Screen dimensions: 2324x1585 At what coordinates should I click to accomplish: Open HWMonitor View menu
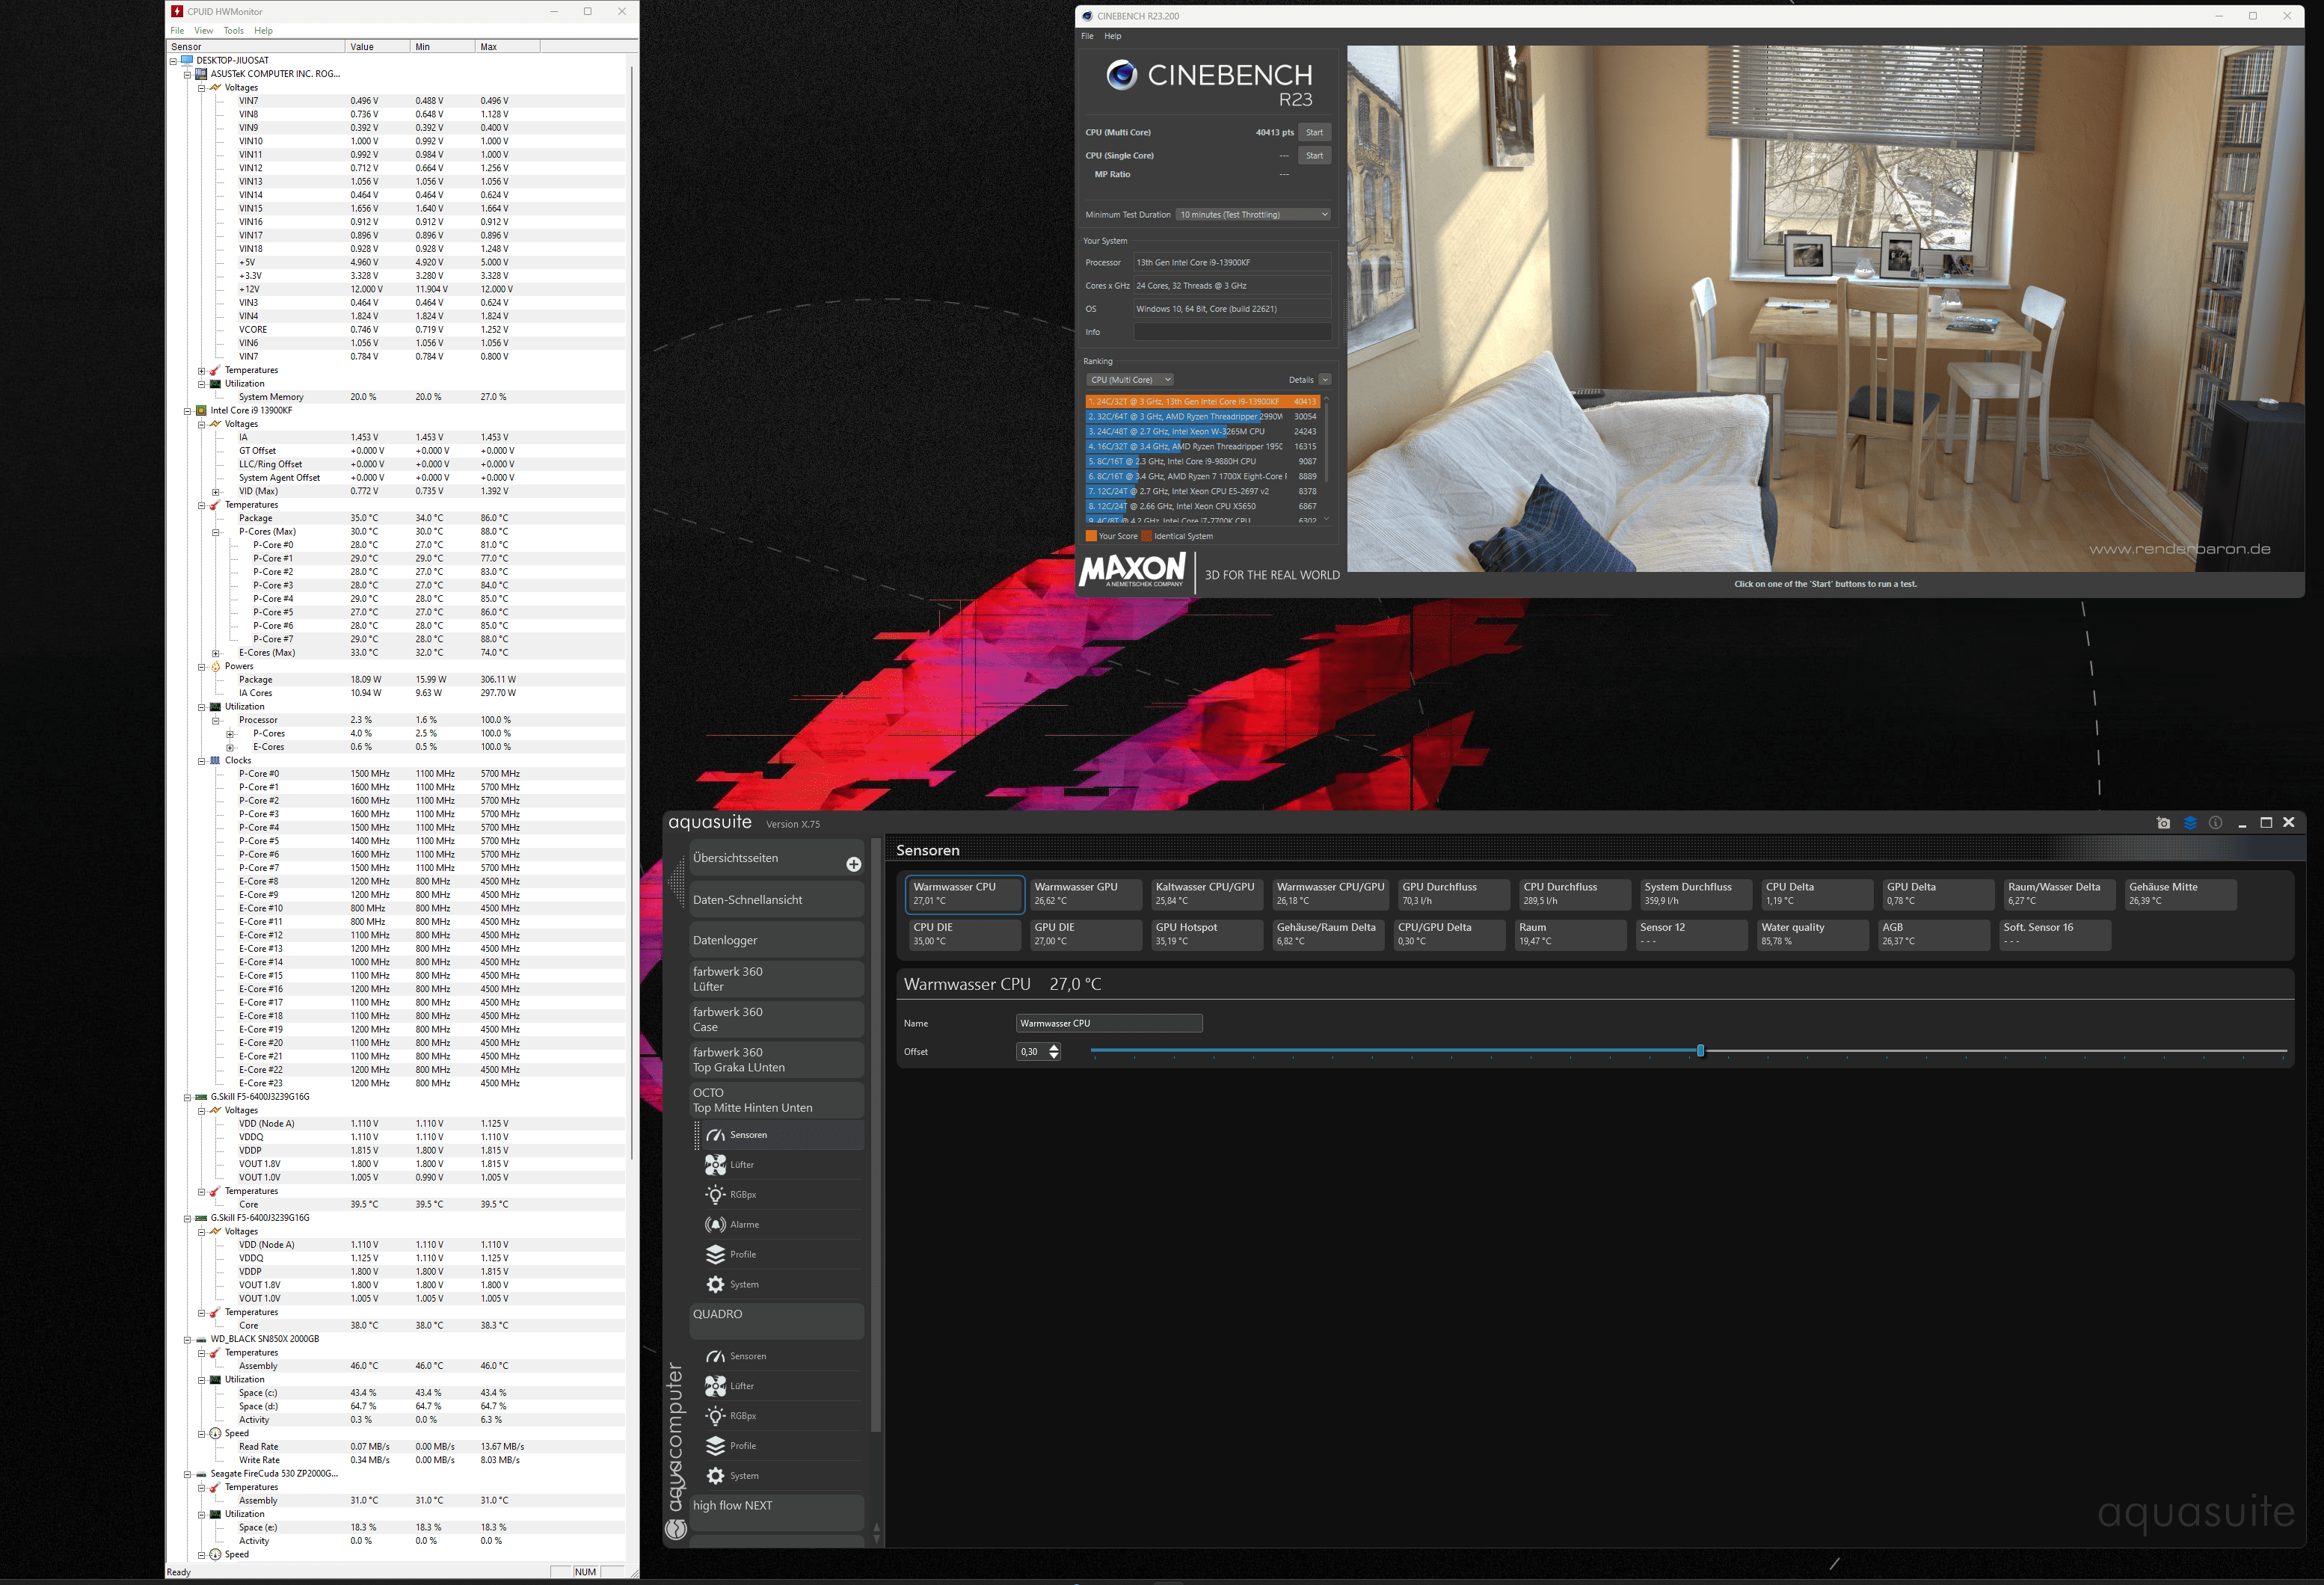(x=203, y=31)
